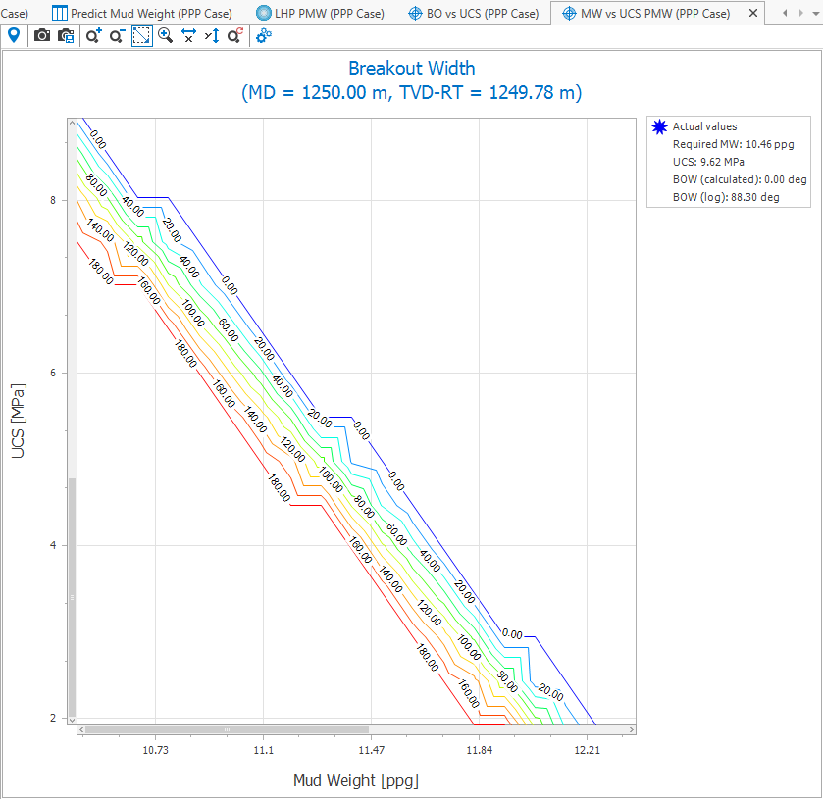Click the camera copy-to-clipboard icon
823x799 pixels.
66,35
